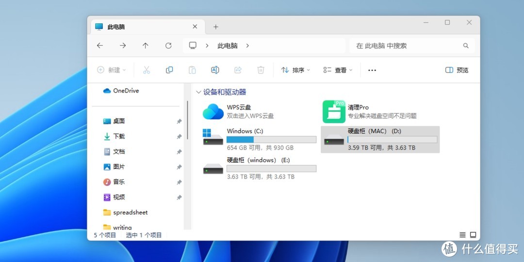Toggle the 预览 preview pane
This screenshot has width=524, height=262.
[x=457, y=70]
